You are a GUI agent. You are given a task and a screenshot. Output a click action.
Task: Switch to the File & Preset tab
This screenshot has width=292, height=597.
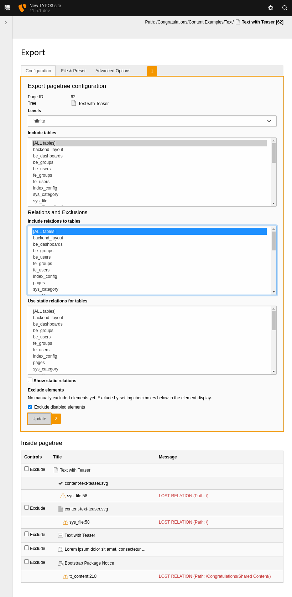[x=73, y=71]
